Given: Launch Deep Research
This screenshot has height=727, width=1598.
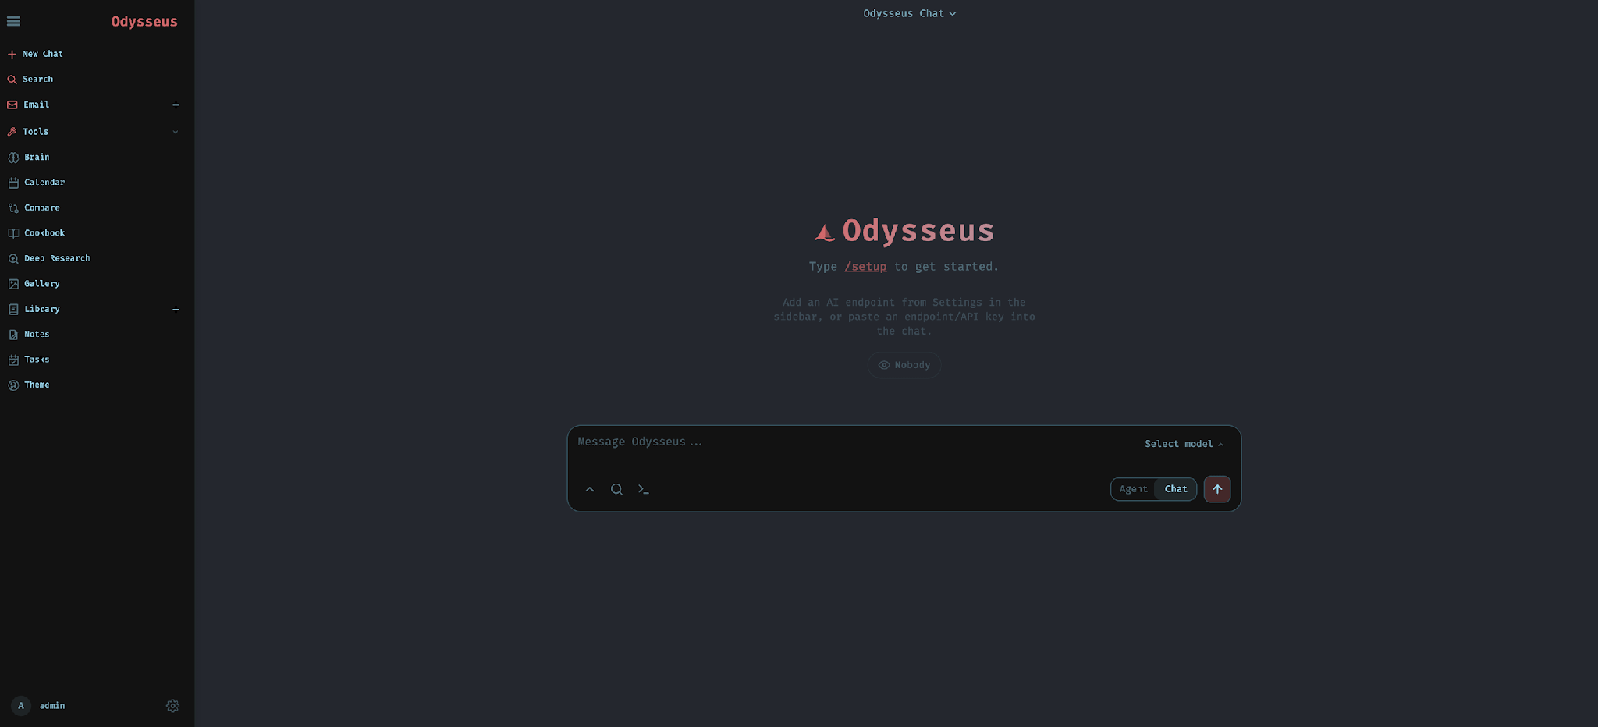Looking at the screenshot, I should click(57, 258).
